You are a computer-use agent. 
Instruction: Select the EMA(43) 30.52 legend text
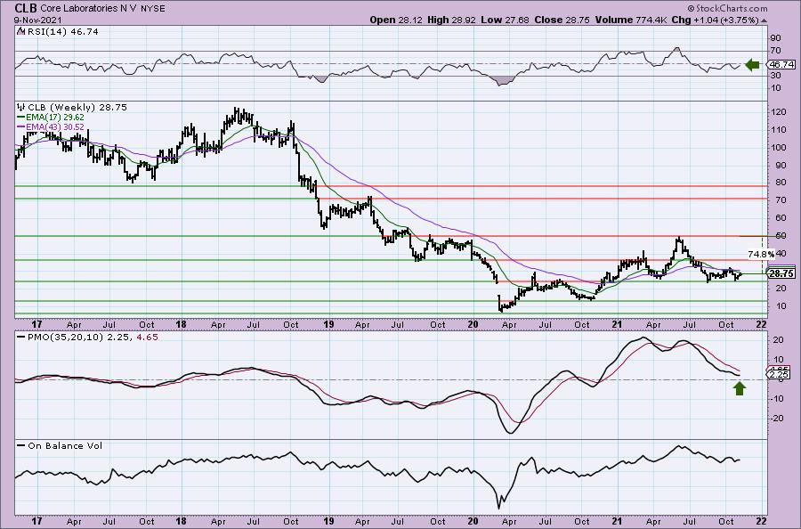pos(56,126)
